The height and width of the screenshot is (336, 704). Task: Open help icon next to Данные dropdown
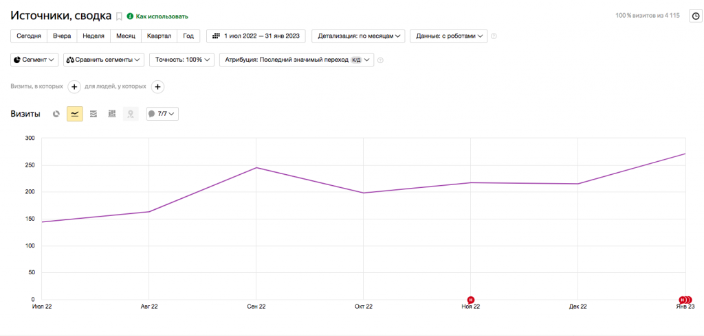pos(494,36)
